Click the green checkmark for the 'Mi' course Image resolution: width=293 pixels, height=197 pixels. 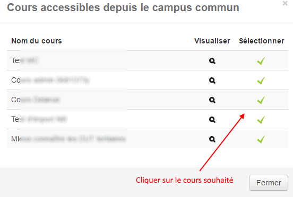click(261, 139)
